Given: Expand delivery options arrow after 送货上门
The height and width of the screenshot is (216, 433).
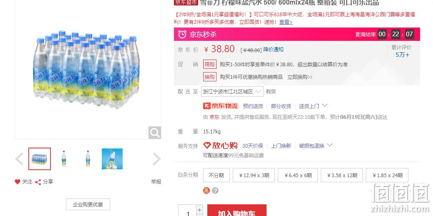Looking at the screenshot, I should click(325, 105).
